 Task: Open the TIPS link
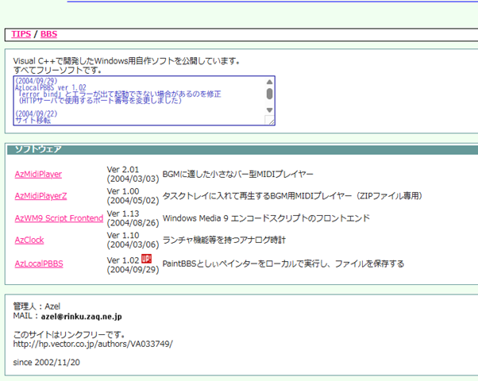[21, 34]
